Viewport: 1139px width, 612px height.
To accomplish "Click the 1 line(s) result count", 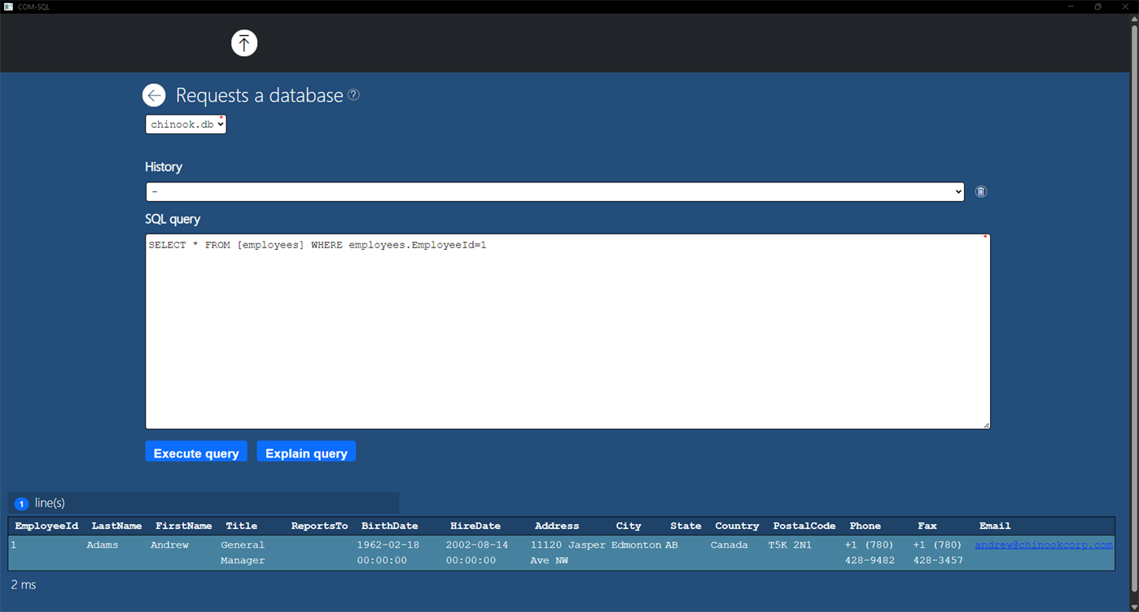I will point(40,503).
